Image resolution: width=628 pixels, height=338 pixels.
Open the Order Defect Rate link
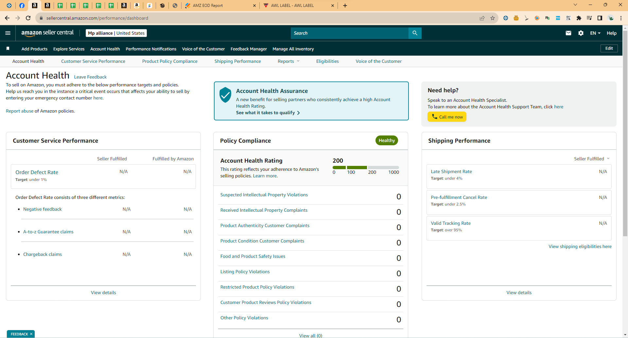coord(37,172)
